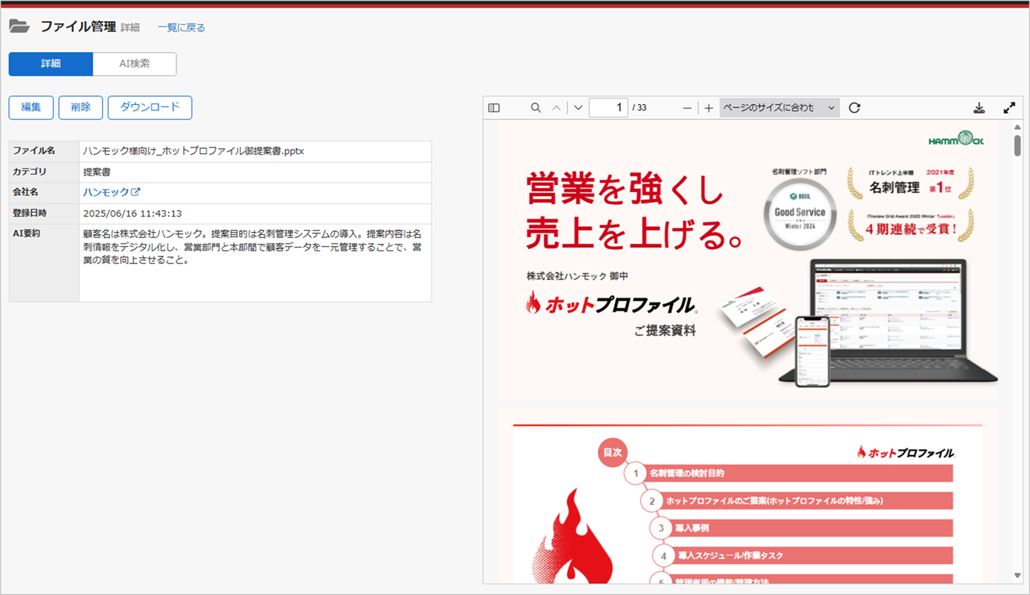The height and width of the screenshot is (595, 1030).
Task: Click the download icon in the viewer toolbar
Action: pyautogui.click(x=979, y=108)
